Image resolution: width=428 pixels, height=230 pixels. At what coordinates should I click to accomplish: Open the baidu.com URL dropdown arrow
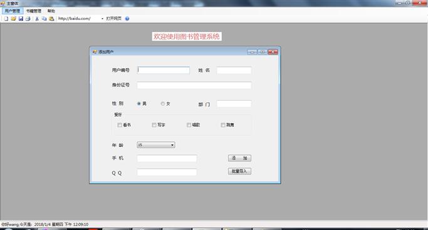102,19
